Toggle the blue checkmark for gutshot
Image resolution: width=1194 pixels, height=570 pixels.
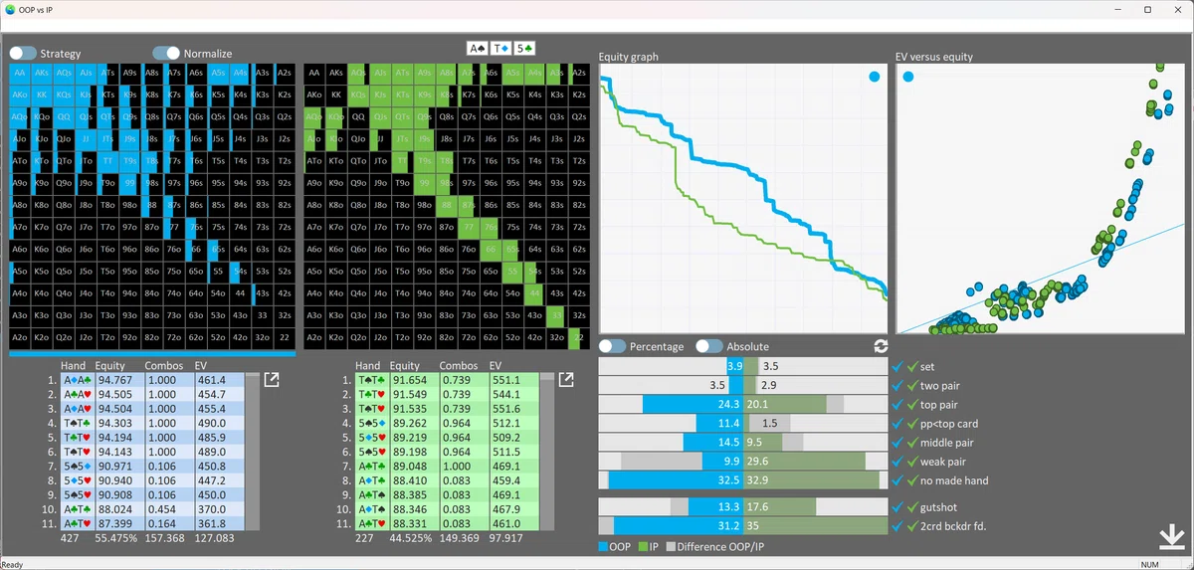(897, 507)
